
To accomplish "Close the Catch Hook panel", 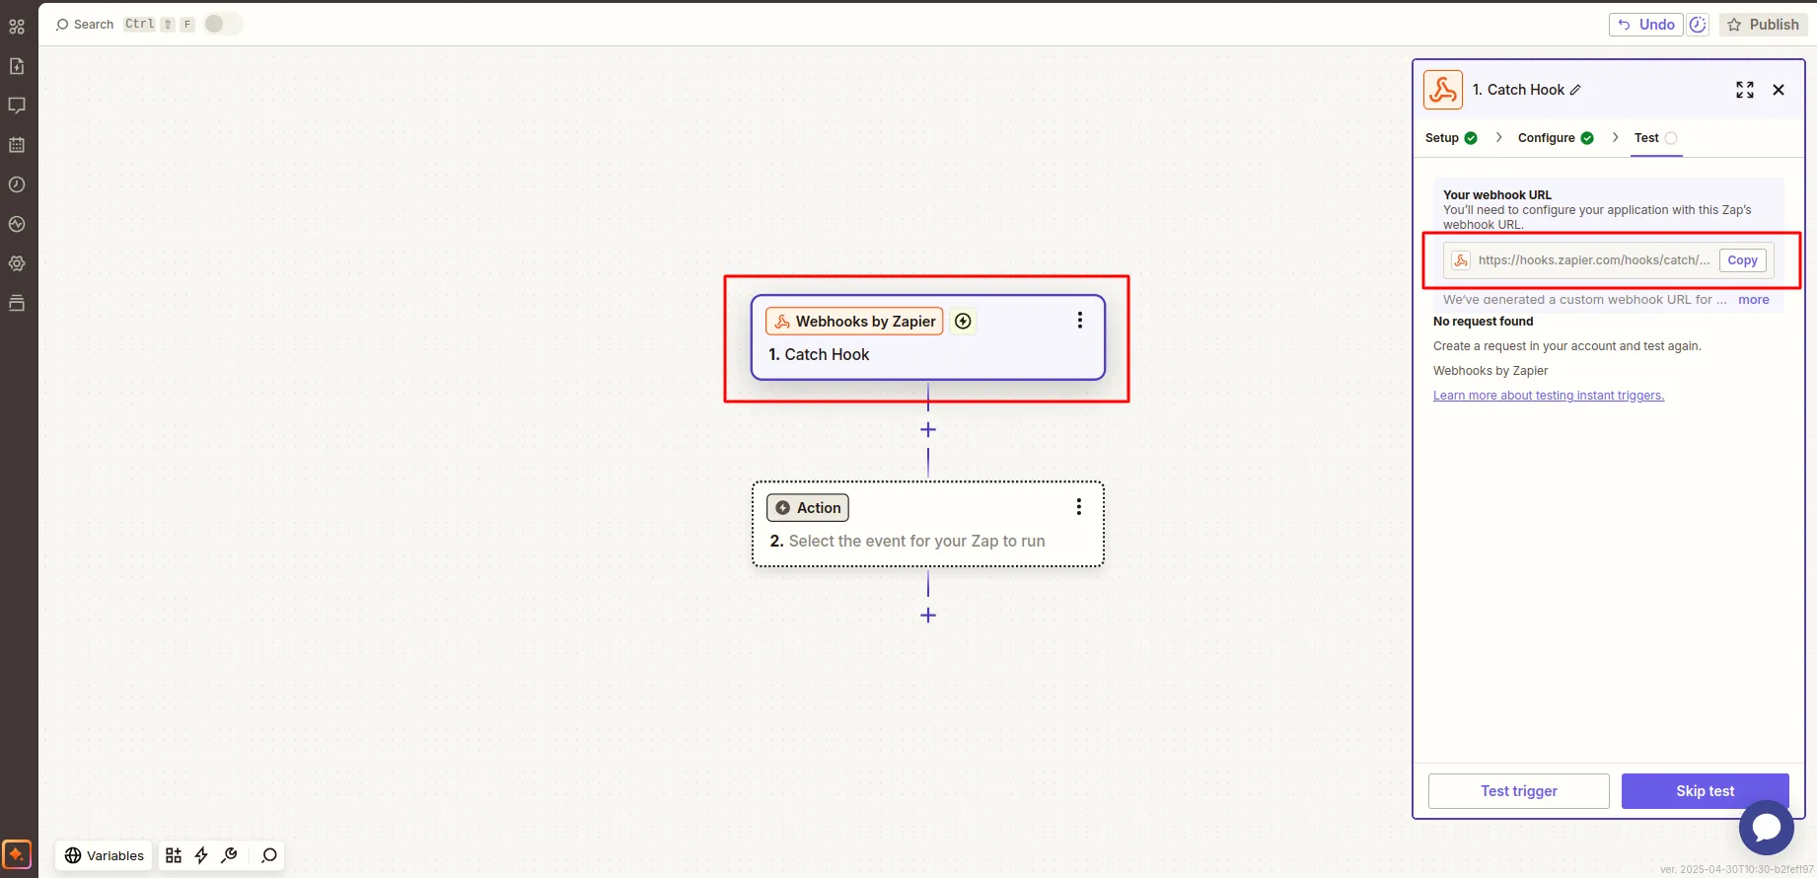I will [x=1779, y=90].
